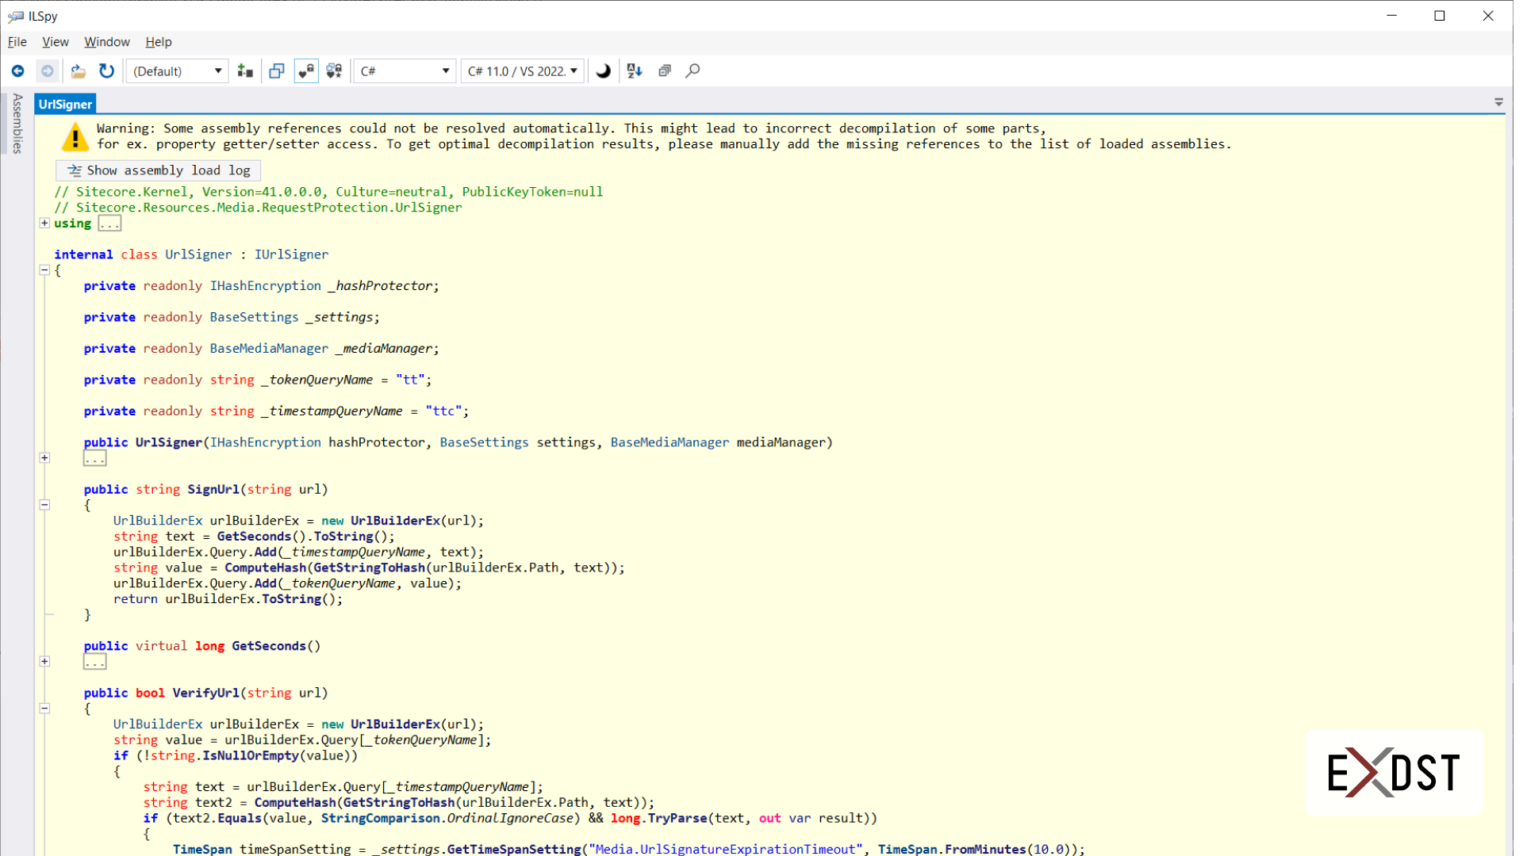Click the overlapping-windows new tab icon
The width and height of the screenshot is (1523, 856).
tap(276, 71)
